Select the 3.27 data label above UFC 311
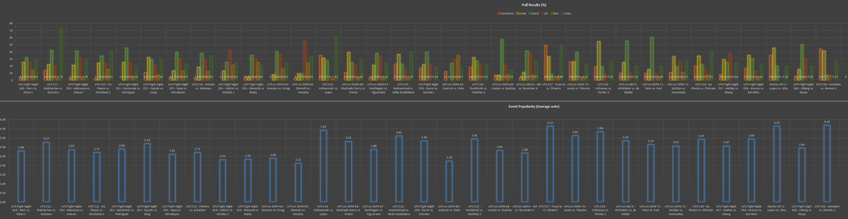Image resolution: width=848 pixels, height=219 pixels. (46, 139)
